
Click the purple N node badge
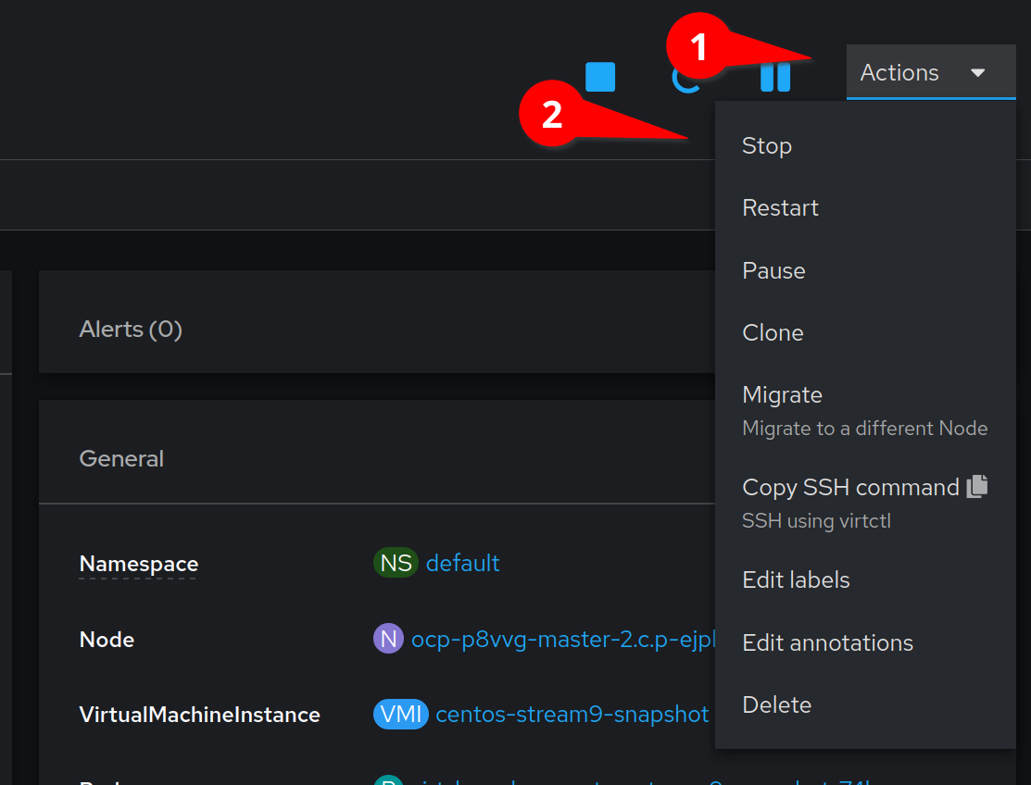coord(388,639)
